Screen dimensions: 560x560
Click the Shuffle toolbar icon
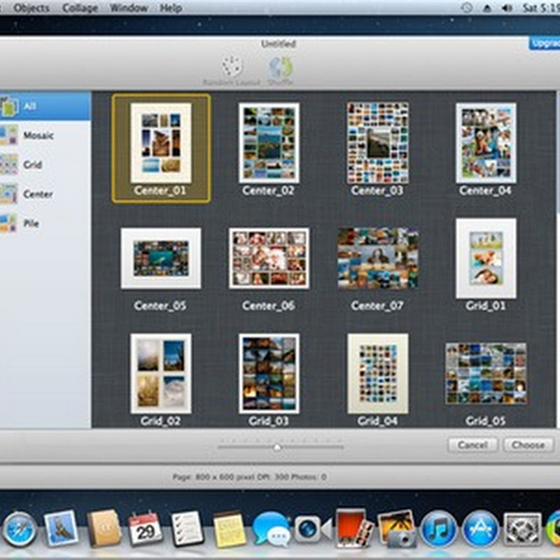coord(279,69)
